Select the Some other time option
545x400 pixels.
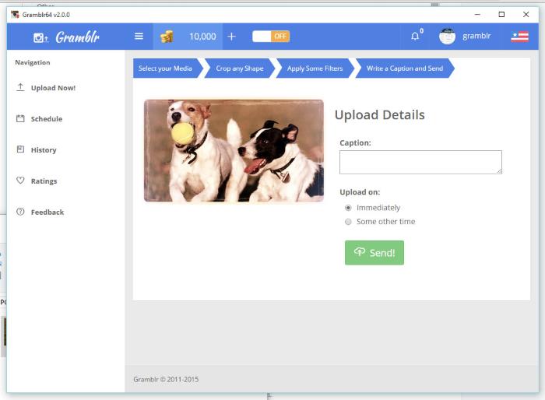tap(348, 222)
